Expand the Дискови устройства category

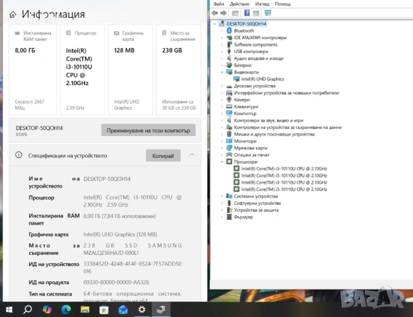coord(222,86)
